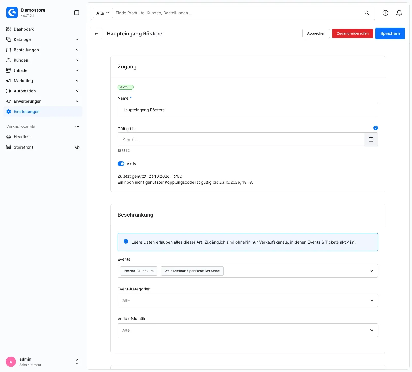Expand the Marketing menu chevron

pyautogui.click(x=77, y=81)
